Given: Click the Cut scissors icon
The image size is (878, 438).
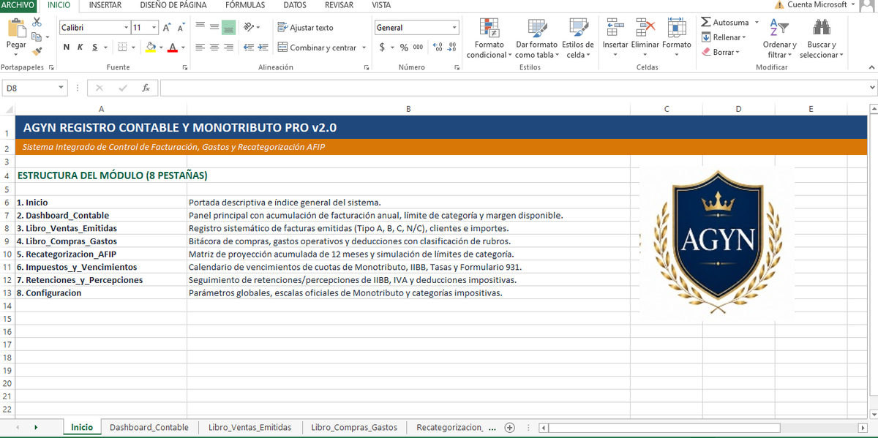Looking at the screenshot, I should pyautogui.click(x=37, y=23).
